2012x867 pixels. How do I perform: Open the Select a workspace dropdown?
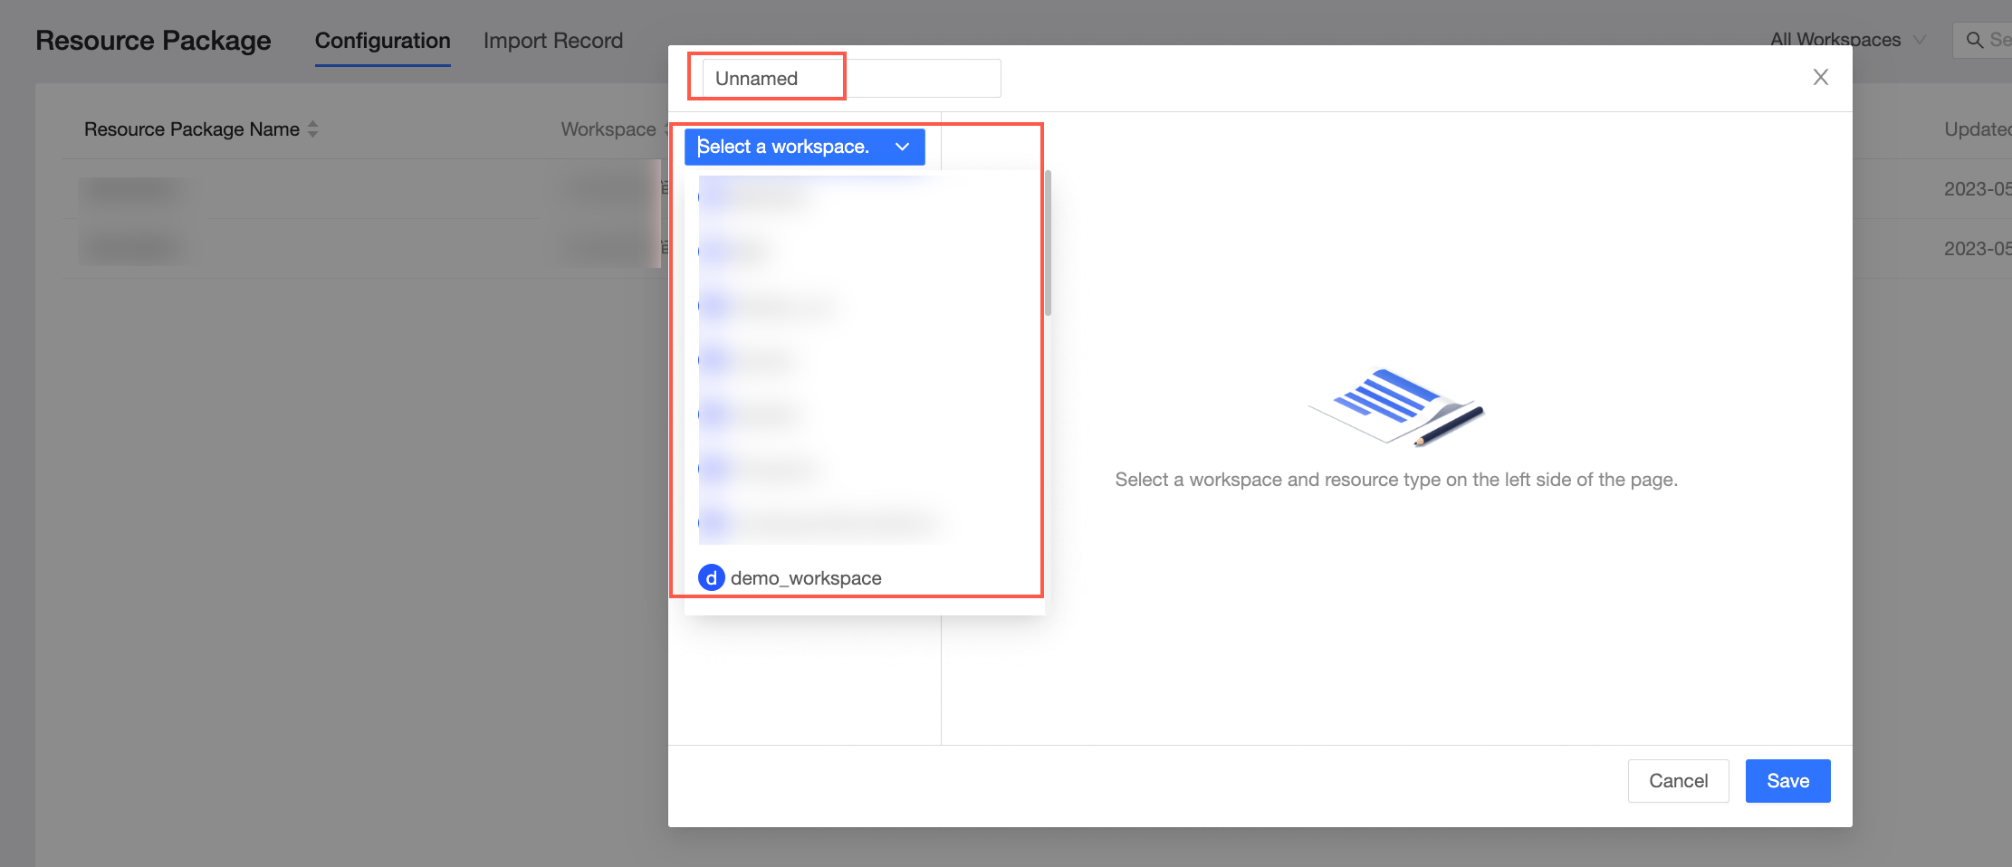click(804, 147)
